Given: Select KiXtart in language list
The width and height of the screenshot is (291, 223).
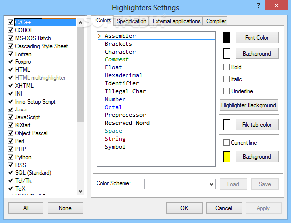Looking at the screenshot, I should 23,125.
